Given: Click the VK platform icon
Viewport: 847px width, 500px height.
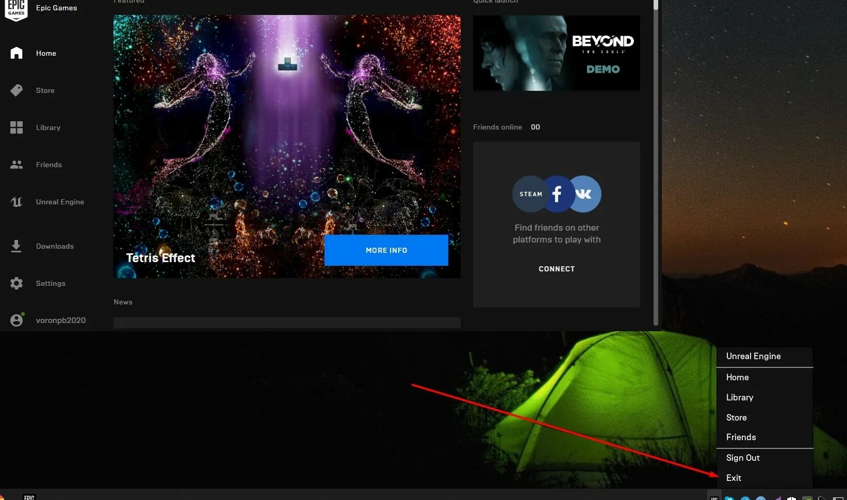Looking at the screenshot, I should click(584, 194).
